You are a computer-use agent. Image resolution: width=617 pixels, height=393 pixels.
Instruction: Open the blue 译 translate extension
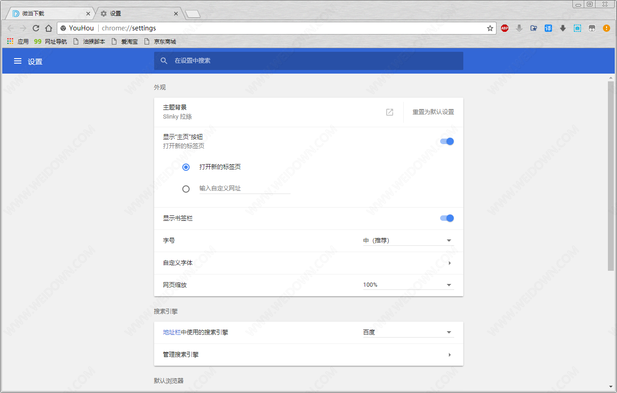tap(548, 28)
